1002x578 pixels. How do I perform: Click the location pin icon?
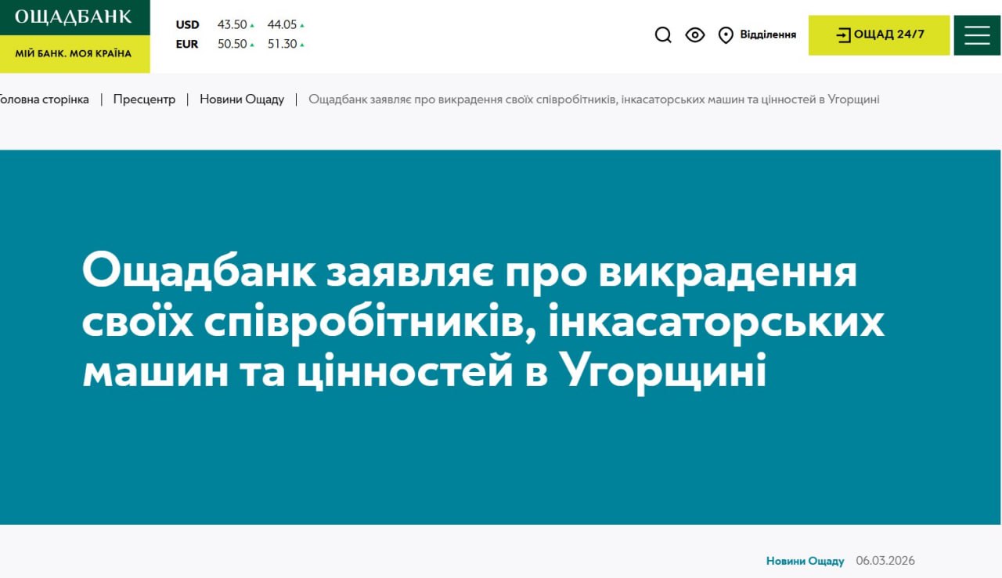[726, 35]
